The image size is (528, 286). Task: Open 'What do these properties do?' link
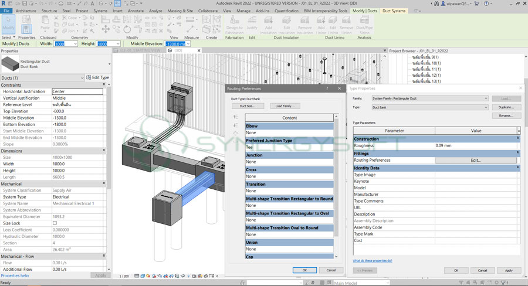click(x=373, y=260)
